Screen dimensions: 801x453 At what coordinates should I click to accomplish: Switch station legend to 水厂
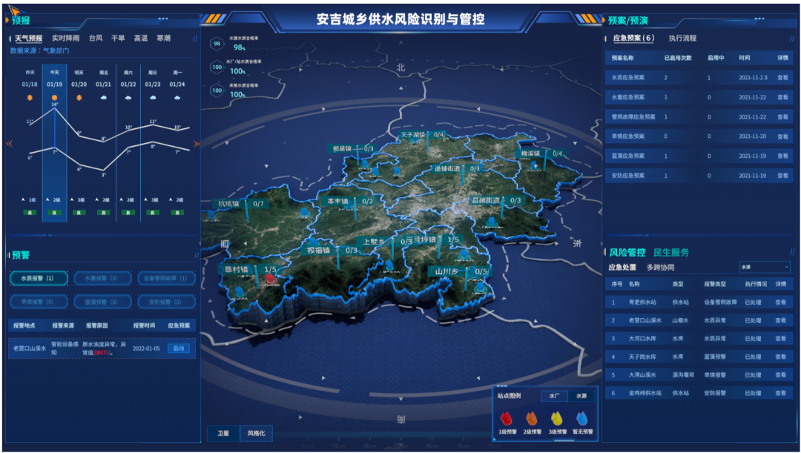(554, 396)
